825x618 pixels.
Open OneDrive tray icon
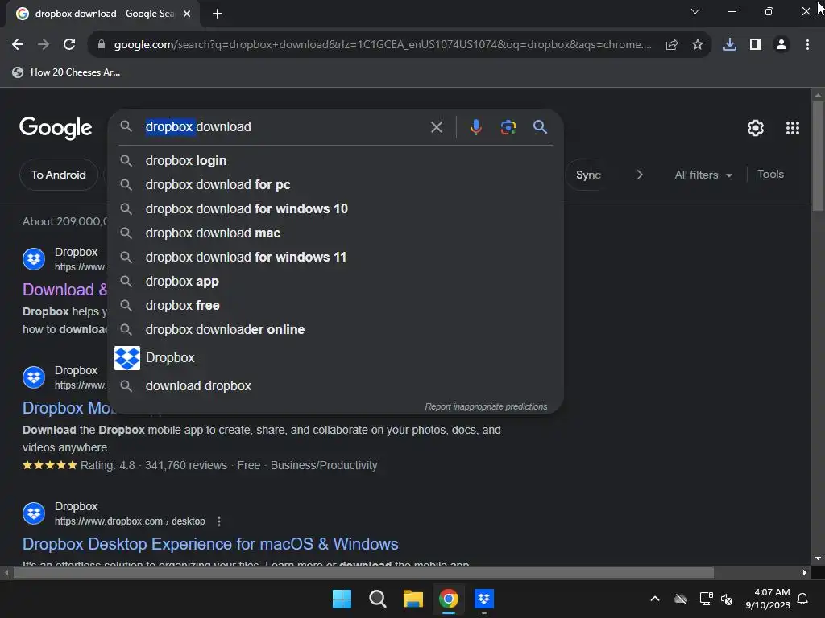click(x=680, y=599)
